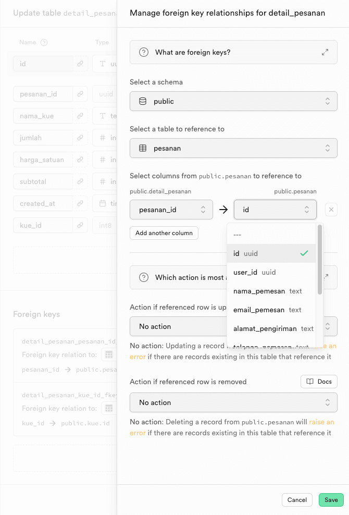
Task: Select the 'nama_pemesan text' option
Action: [x=271, y=291]
